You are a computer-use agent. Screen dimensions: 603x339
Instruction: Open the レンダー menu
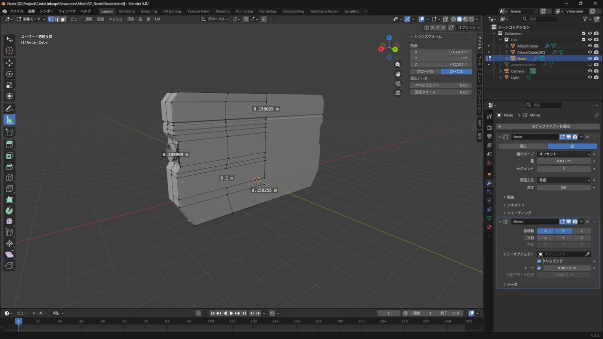[47, 11]
